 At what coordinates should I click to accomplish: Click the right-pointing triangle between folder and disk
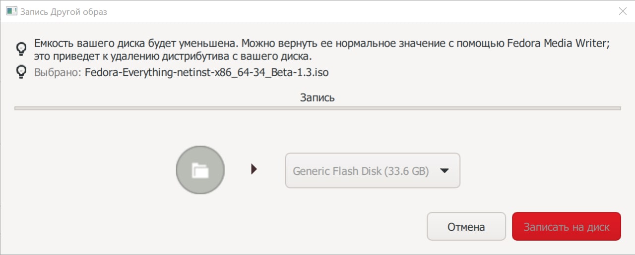[x=254, y=170]
